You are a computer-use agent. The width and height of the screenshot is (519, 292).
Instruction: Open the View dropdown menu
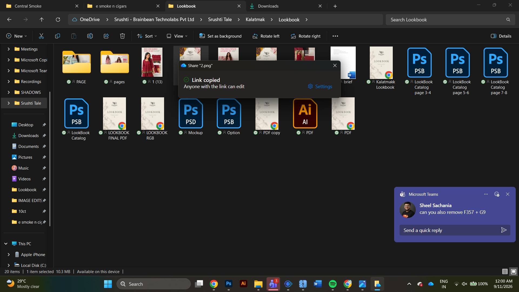[x=177, y=36]
